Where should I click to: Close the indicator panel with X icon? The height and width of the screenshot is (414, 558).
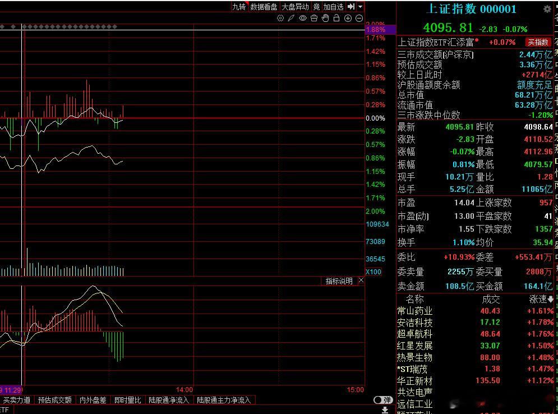361,280
